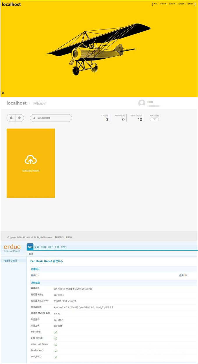Click the 备案中 footer link
Screen dimensions: 198x364
point(69,237)
